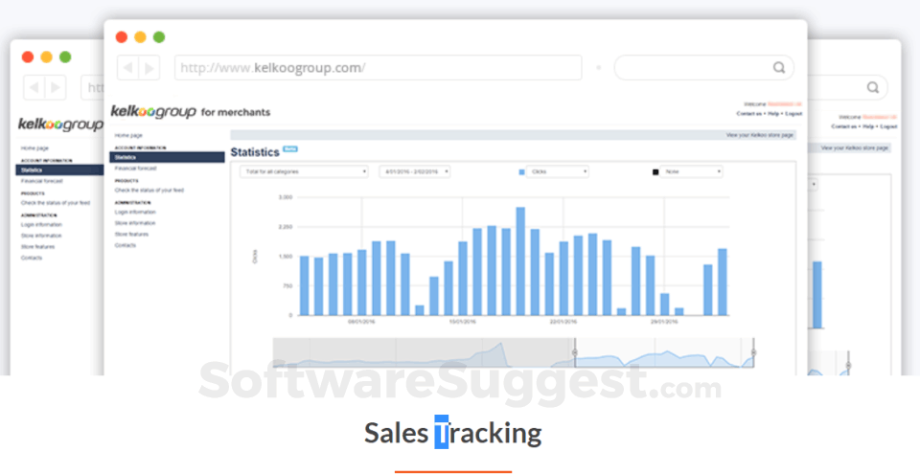Viewport: 920px width, 474px height.
Task: Go back using front browser's back arrow
Action: pos(128,68)
